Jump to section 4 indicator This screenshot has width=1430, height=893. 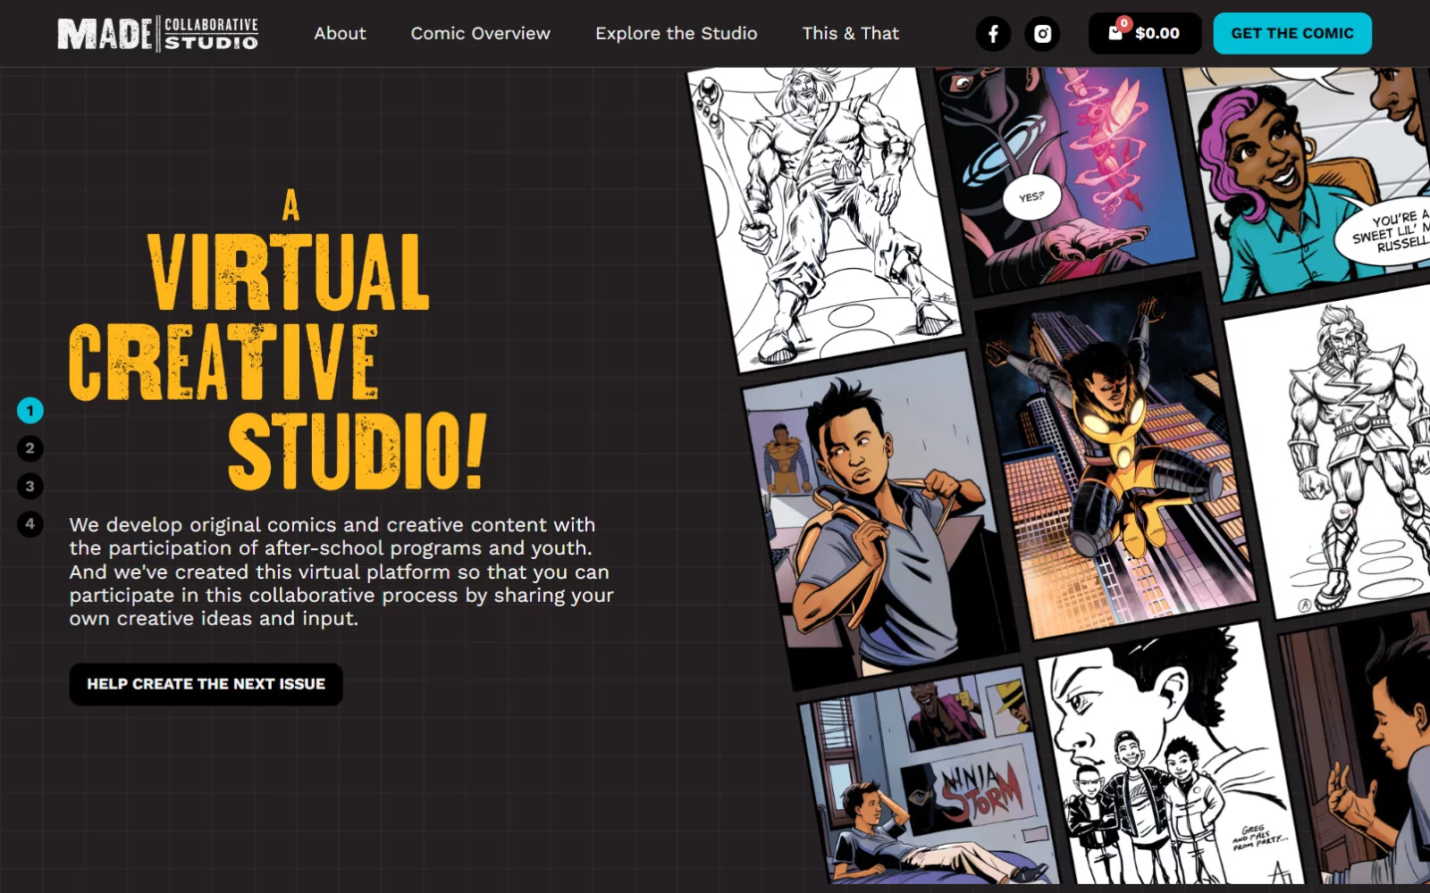[x=30, y=523]
